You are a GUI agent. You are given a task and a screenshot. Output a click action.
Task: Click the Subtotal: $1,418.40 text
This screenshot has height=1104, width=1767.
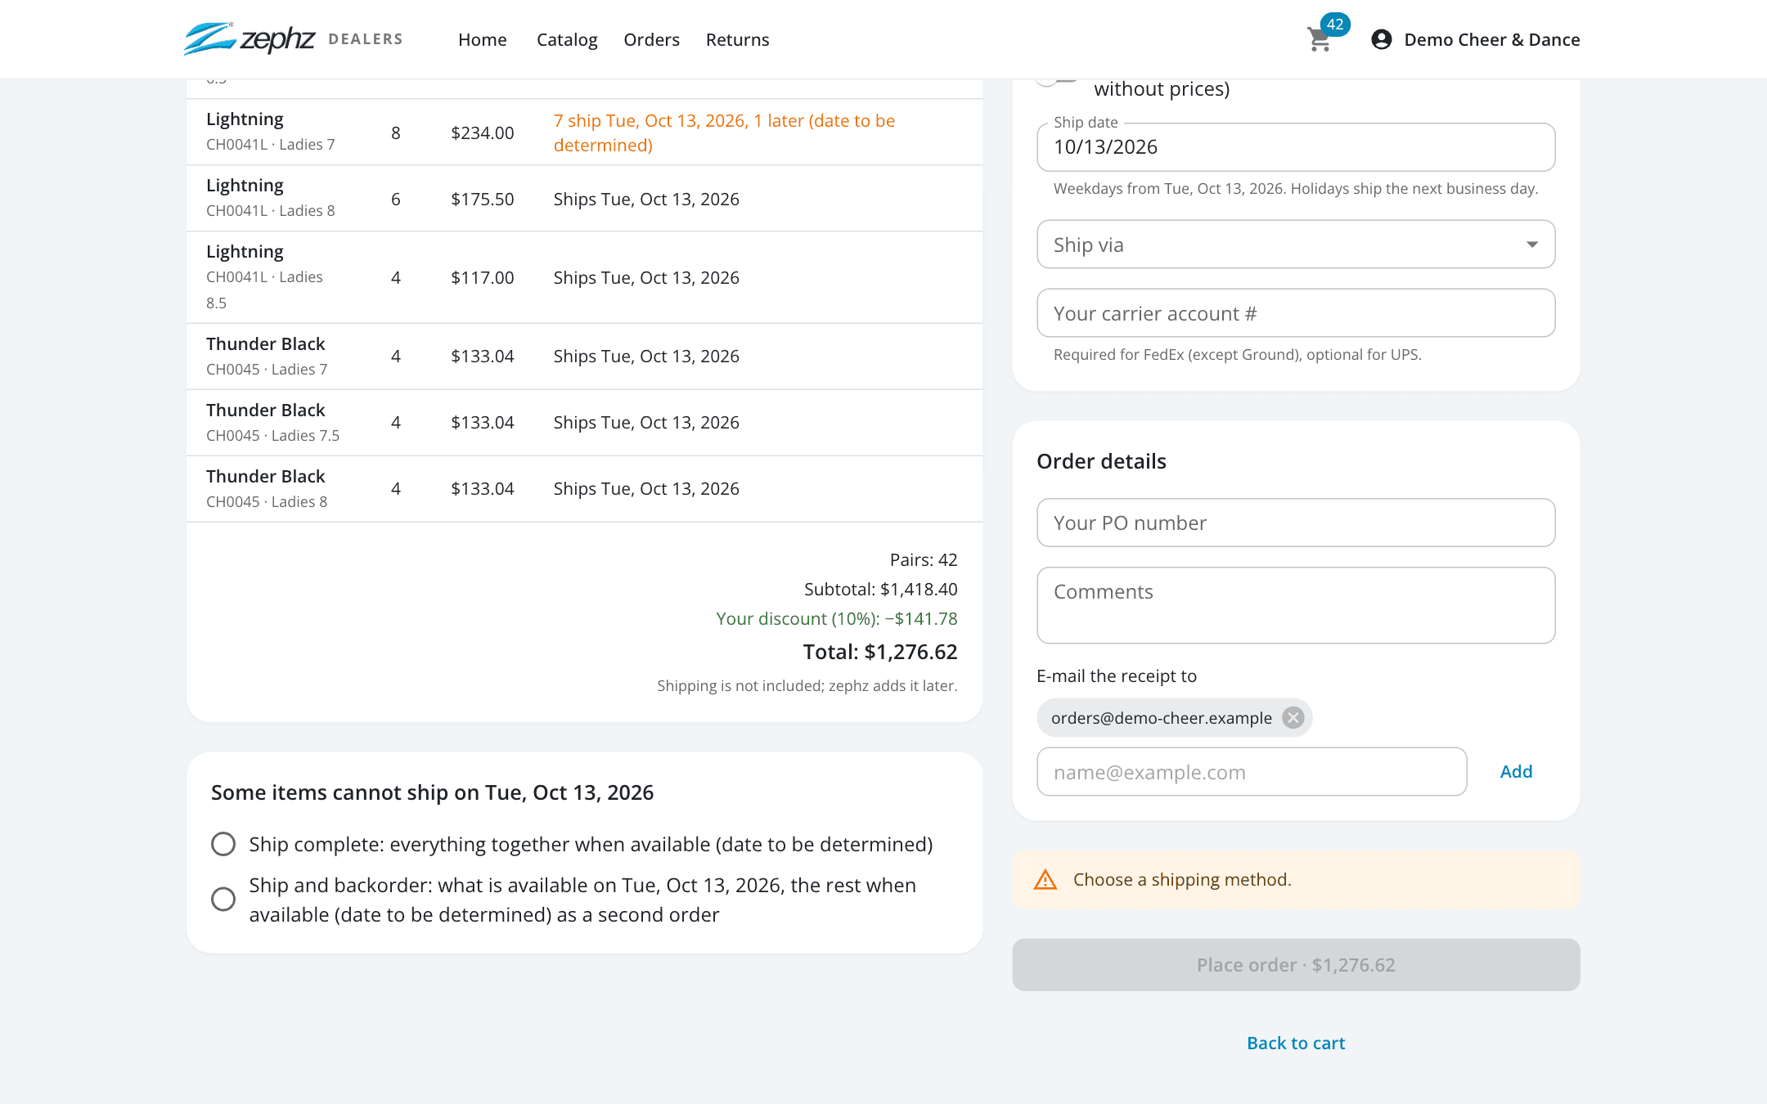click(x=881, y=590)
